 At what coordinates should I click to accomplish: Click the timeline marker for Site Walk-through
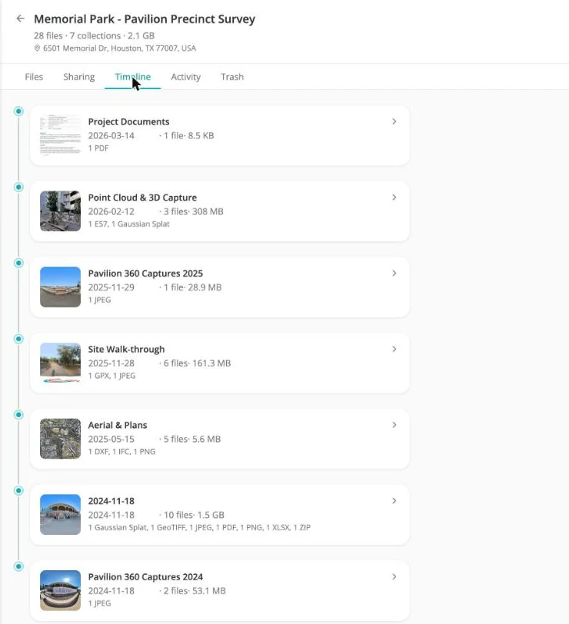click(x=18, y=339)
